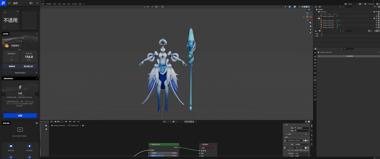Adjust the 金属度 0.000 slider
Viewport: 380px width, 159px height.
164,153
